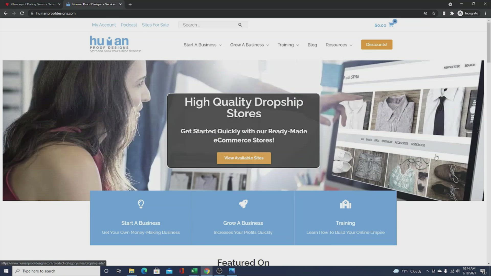
Task: Click the View Available Sites button
Action: tap(243, 158)
